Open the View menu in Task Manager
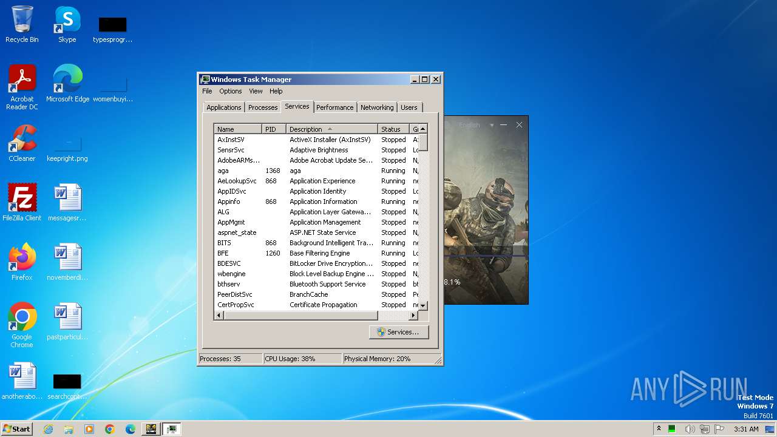777x437 pixels. (x=256, y=91)
